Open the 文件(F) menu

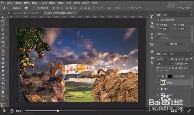pyautogui.click(x=10, y=3)
